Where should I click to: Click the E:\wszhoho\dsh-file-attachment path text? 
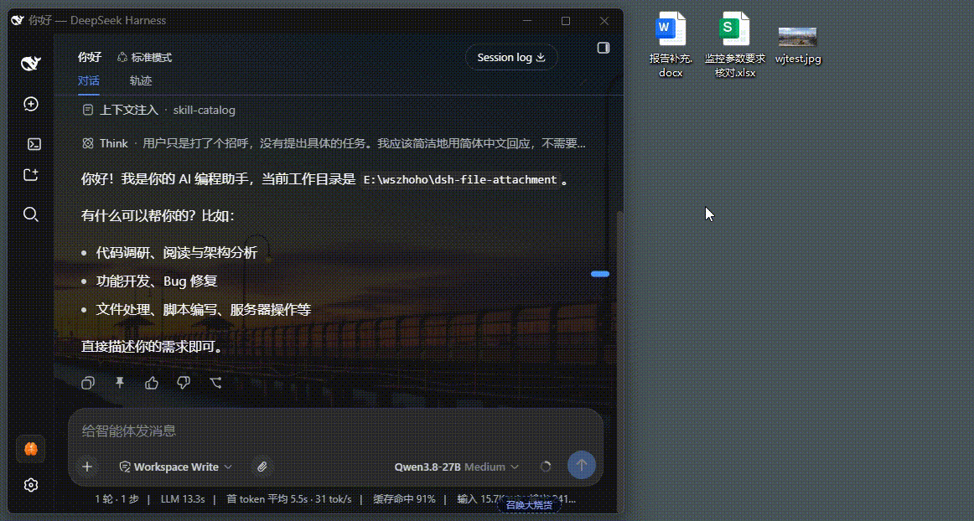(x=460, y=179)
